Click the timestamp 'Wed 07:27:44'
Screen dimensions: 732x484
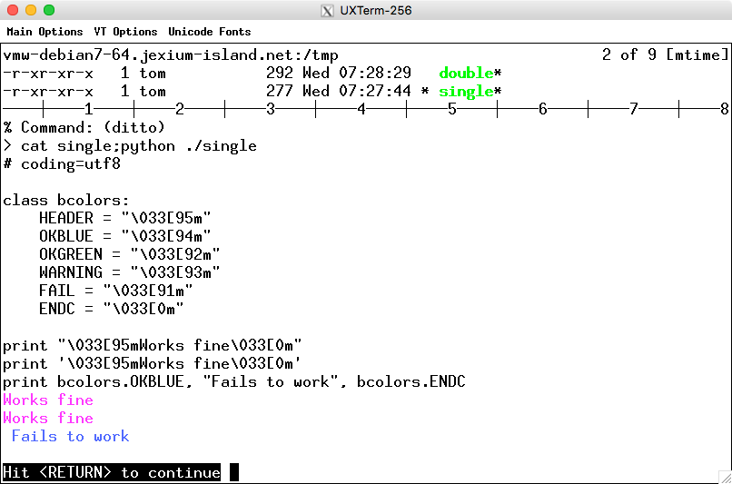(x=357, y=92)
